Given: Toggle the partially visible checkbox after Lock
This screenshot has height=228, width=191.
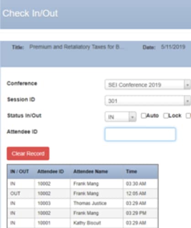Looking at the screenshot, I should point(188,116).
